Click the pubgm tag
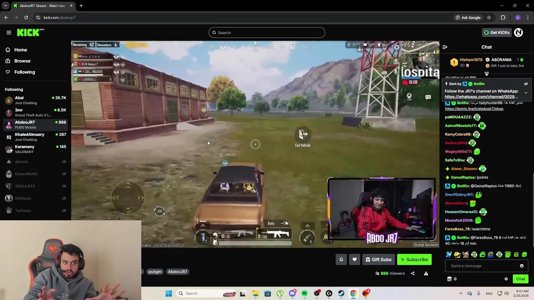 [155, 272]
